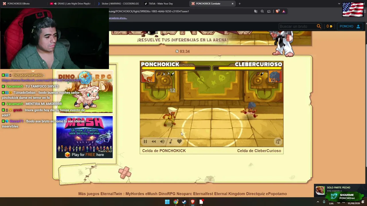367x206 pixels.
Task: Click the heart favorite icon in fight player
Action: click(179, 141)
